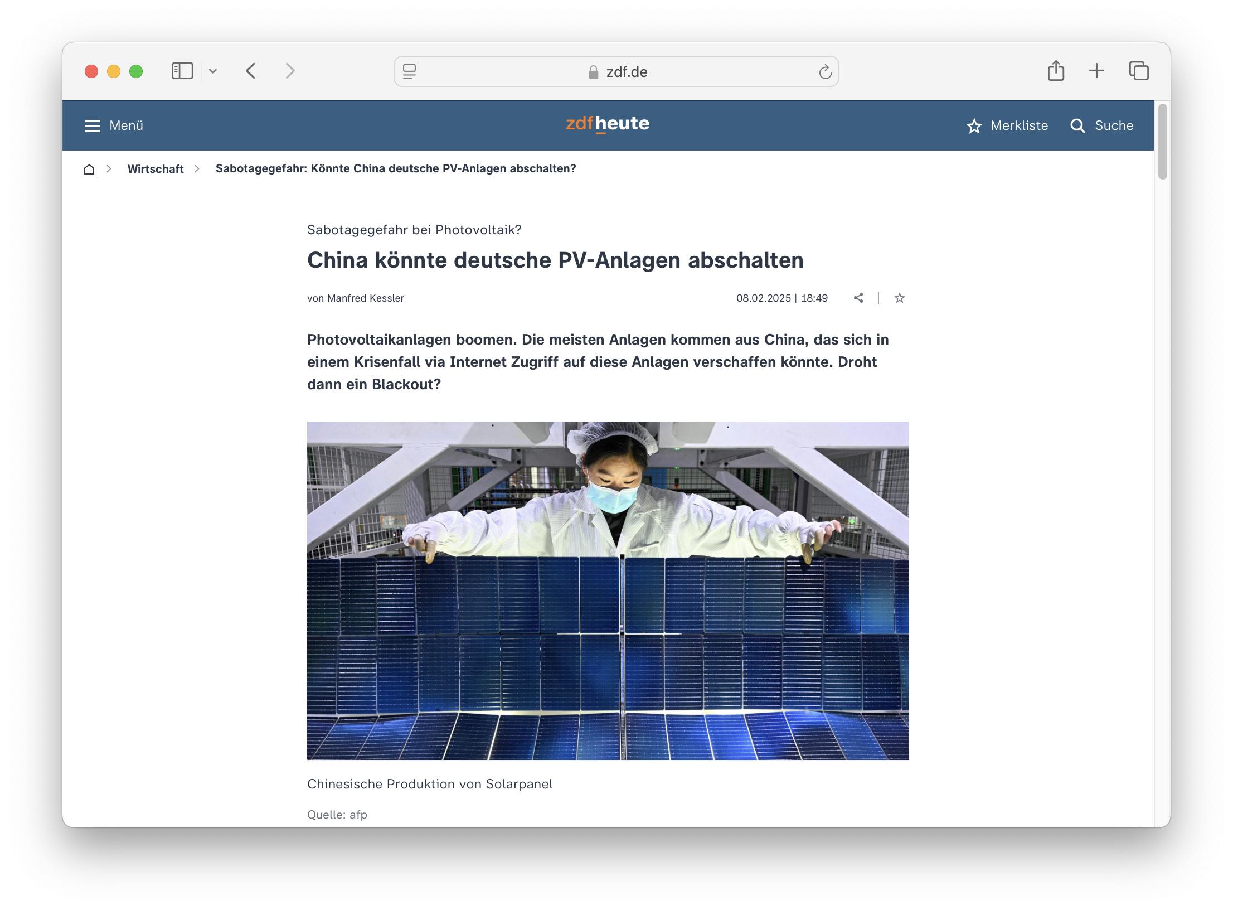Click the page vertical scrollbar
This screenshot has height=910, width=1233.
coord(1162,142)
